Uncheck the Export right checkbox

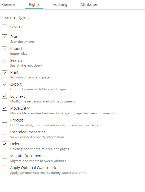point(5,84)
